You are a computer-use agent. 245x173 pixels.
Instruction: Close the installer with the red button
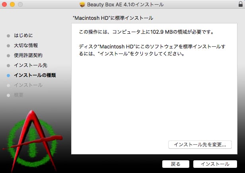point(4,4)
